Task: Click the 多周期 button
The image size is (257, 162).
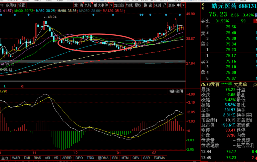Action: click(x=11, y=5)
